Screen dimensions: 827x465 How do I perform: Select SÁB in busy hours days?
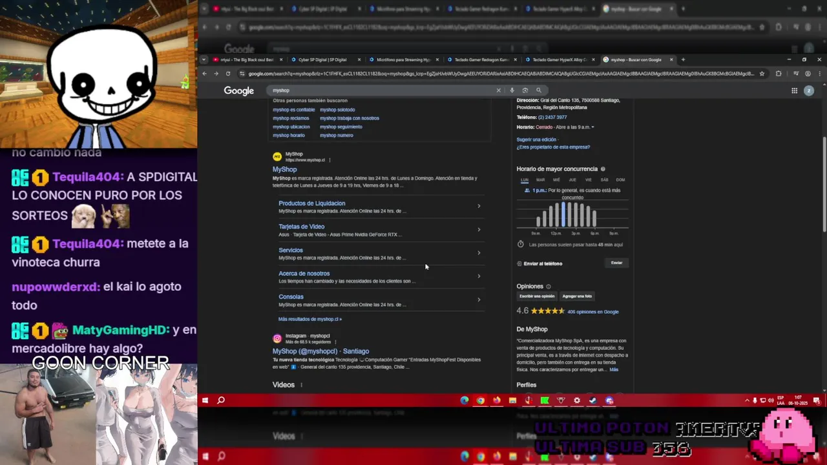[x=604, y=180]
